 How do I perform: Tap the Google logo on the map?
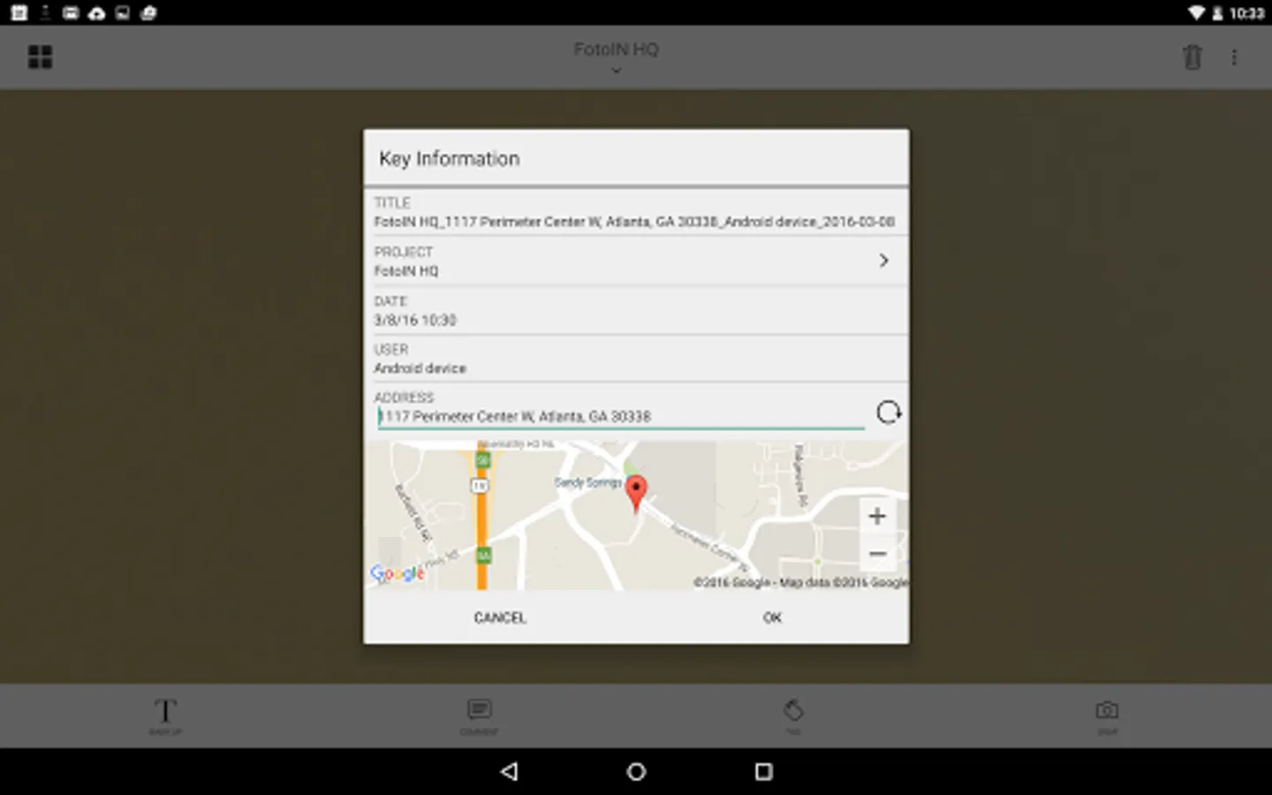397,574
